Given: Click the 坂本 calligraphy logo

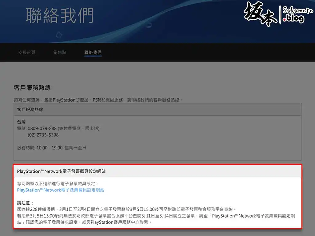Looking at the screenshot, I should tap(260, 14).
